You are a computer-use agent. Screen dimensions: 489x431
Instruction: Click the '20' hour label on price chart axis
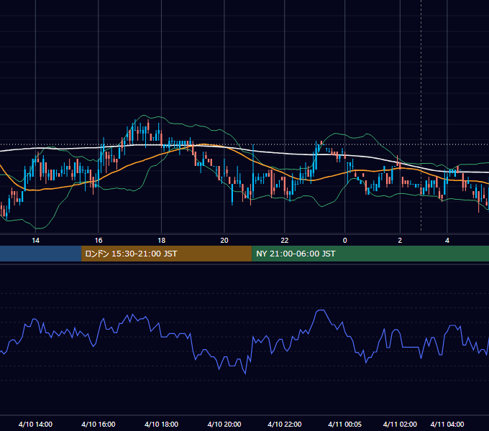(x=224, y=241)
